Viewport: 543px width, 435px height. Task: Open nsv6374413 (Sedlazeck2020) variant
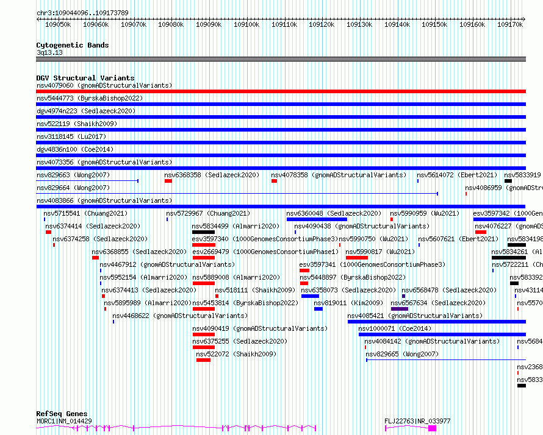coord(149,290)
